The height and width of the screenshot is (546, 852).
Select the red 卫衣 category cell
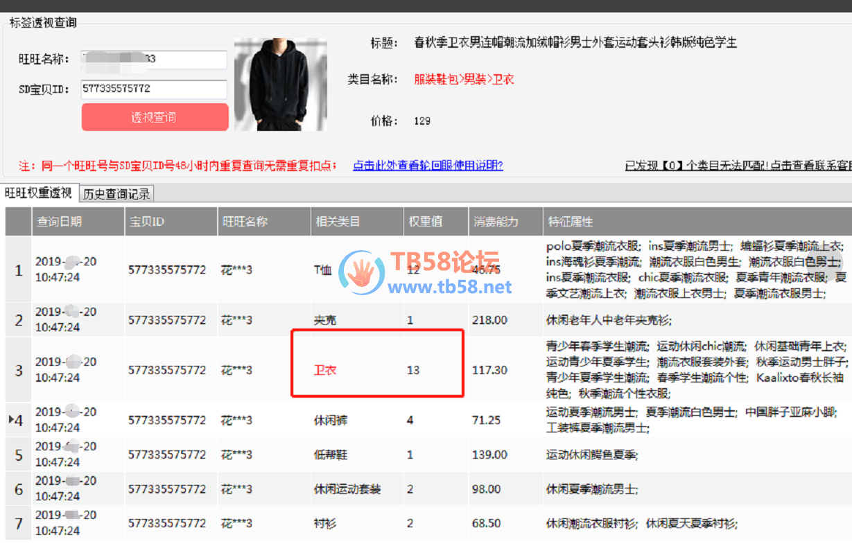(x=325, y=370)
